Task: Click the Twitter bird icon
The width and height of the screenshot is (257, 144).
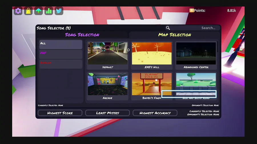Action: click(x=59, y=11)
